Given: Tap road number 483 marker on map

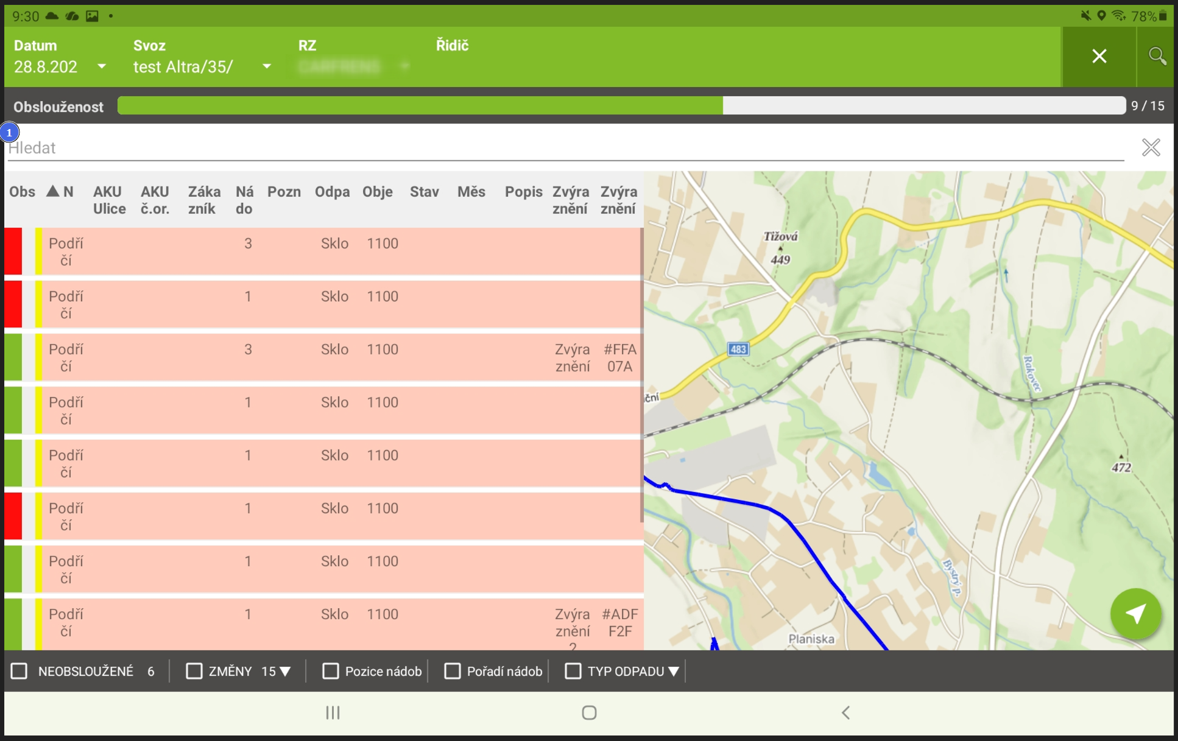Looking at the screenshot, I should pos(738,349).
